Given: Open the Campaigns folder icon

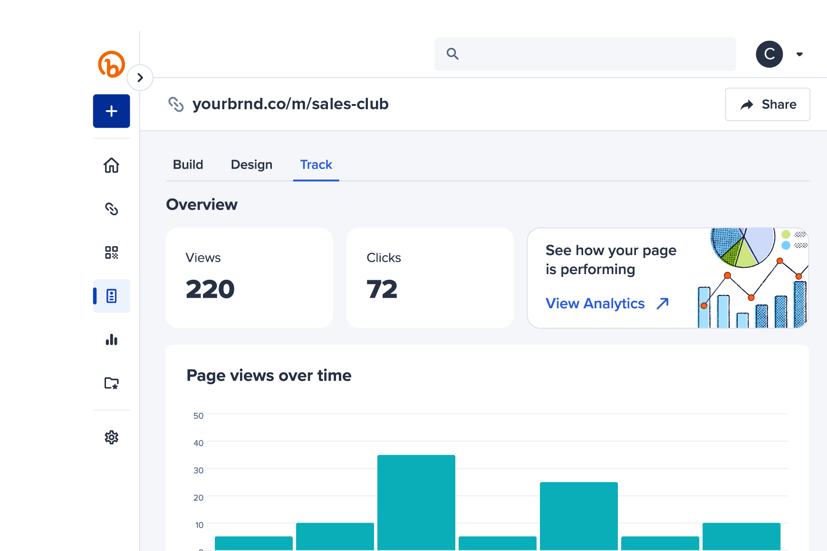Looking at the screenshot, I should (x=111, y=384).
